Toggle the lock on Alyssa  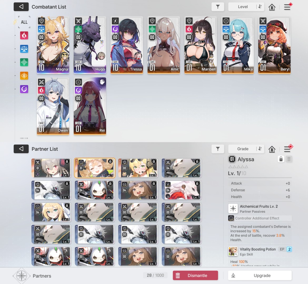(281, 159)
